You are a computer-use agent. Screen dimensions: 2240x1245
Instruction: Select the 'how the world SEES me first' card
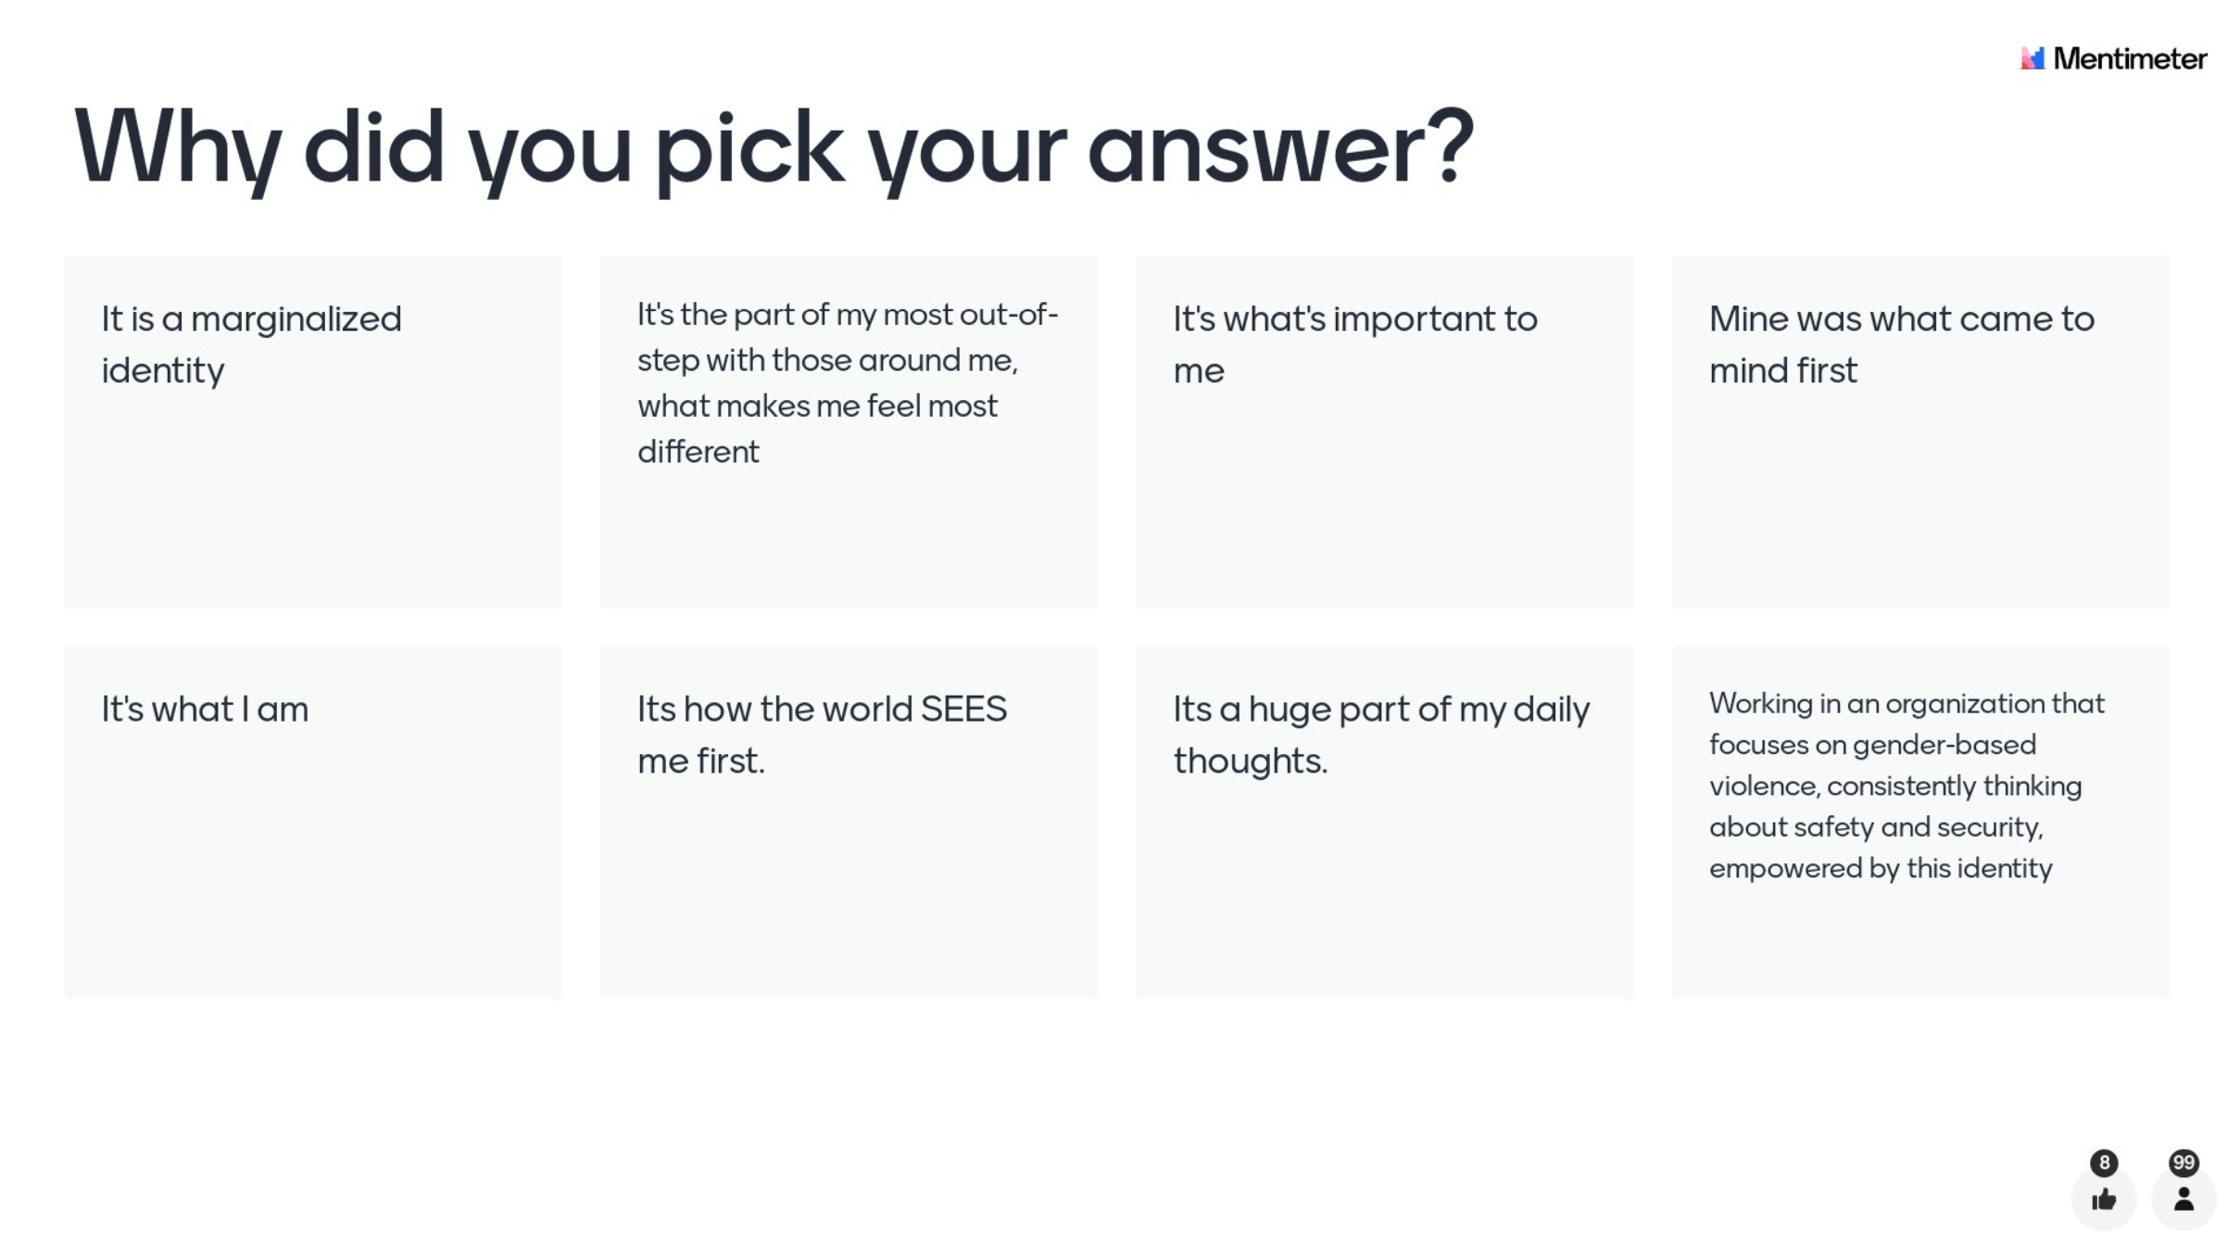pos(849,822)
